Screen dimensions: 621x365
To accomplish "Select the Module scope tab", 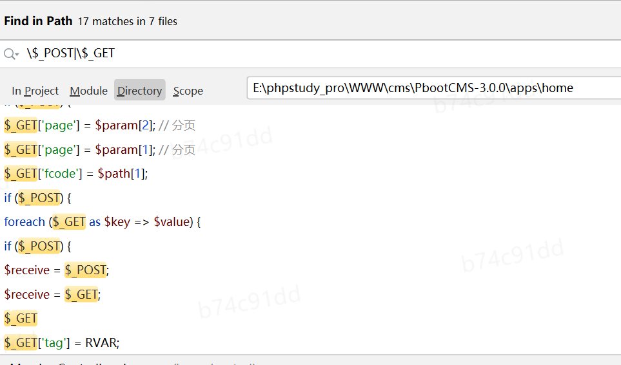I will click(88, 91).
